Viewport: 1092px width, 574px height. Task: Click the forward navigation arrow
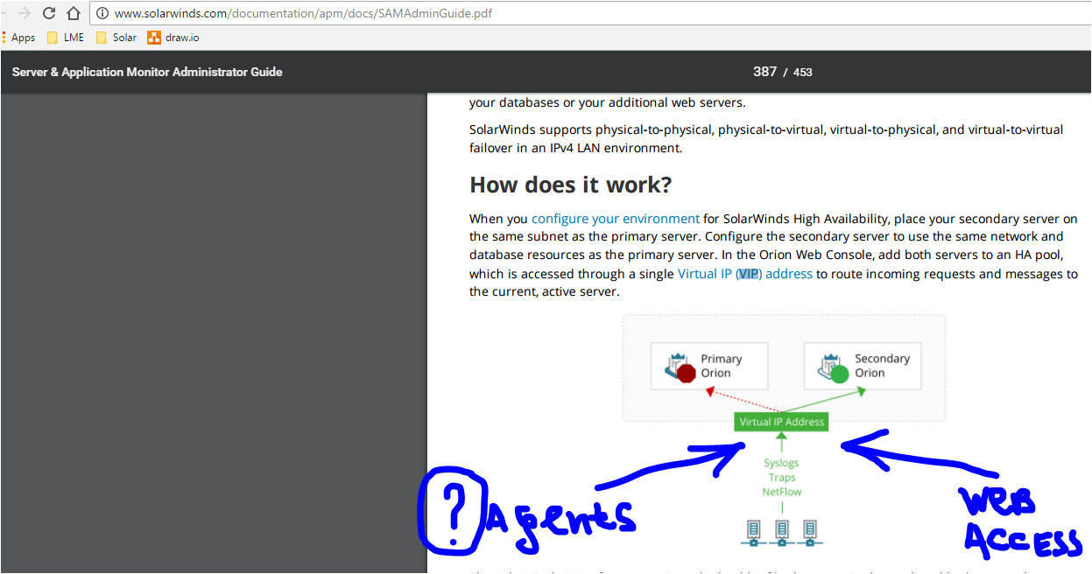[25, 13]
